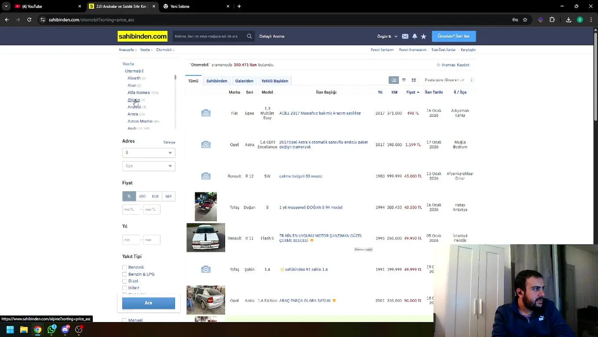Click the browser back arrow
The height and width of the screenshot is (337, 598).
7,20
